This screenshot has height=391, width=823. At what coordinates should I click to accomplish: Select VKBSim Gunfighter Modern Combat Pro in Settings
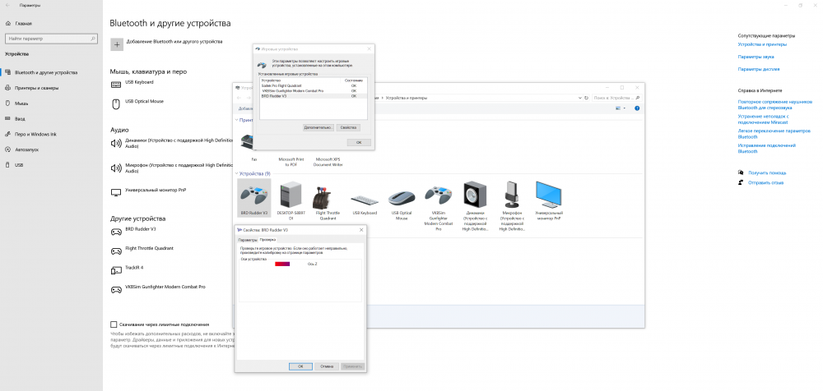coord(165,287)
